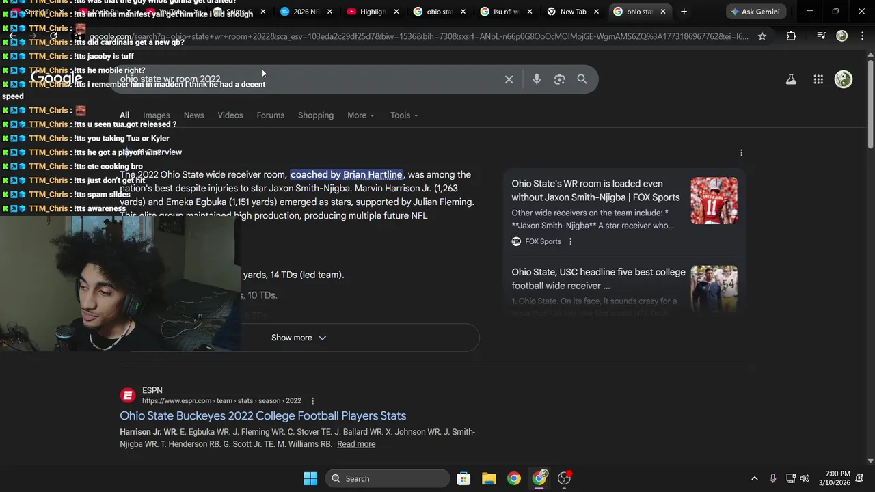Viewport: 875px width, 492px height.
Task: Open Chrome media controls icon
Action: point(821,36)
